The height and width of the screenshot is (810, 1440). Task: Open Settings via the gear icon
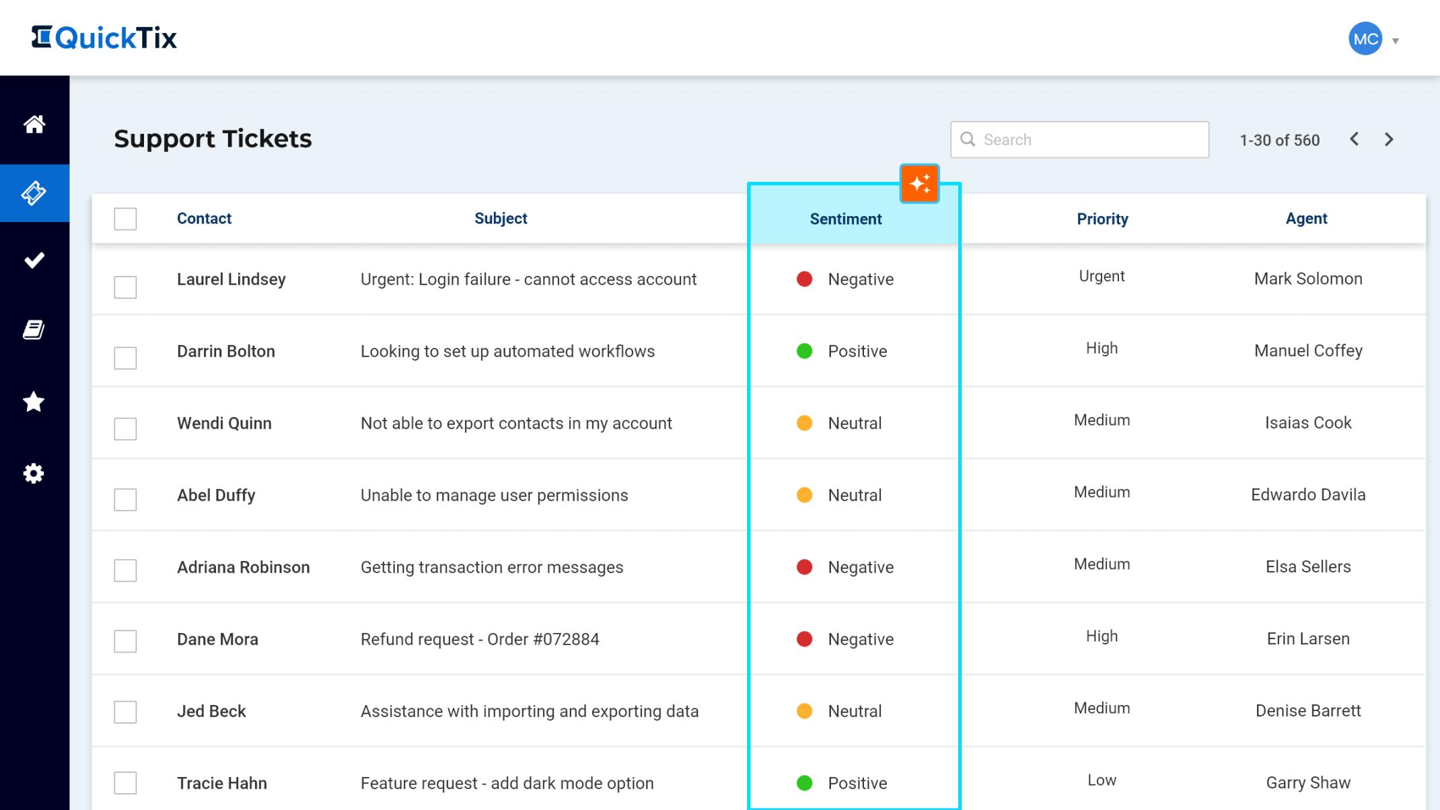tap(34, 473)
